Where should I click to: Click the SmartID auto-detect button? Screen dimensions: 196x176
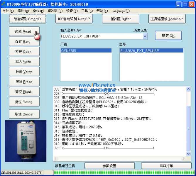[28, 19]
